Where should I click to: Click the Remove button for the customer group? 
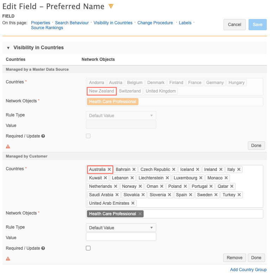click(x=234, y=258)
